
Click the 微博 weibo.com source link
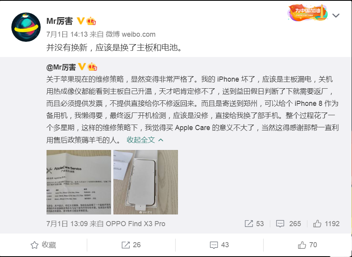click(x=131, y=34)
